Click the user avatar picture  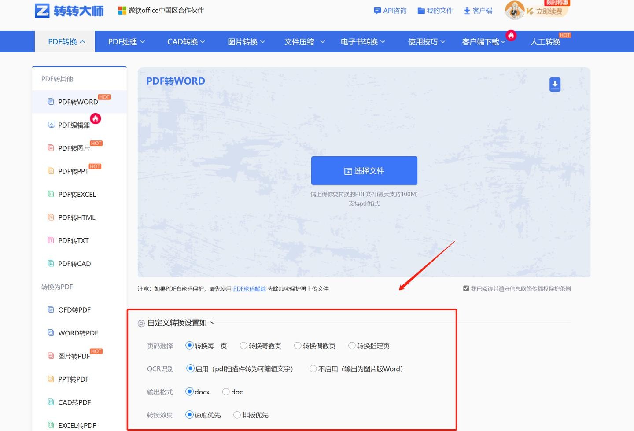(514, 11)
